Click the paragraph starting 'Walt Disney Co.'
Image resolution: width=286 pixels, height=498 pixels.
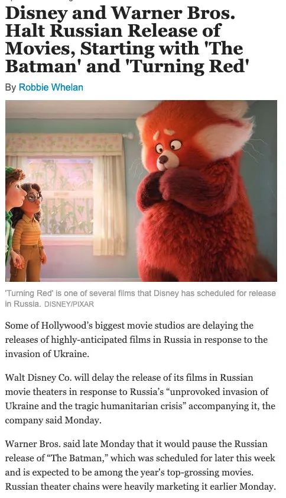(x=140, y=399)
